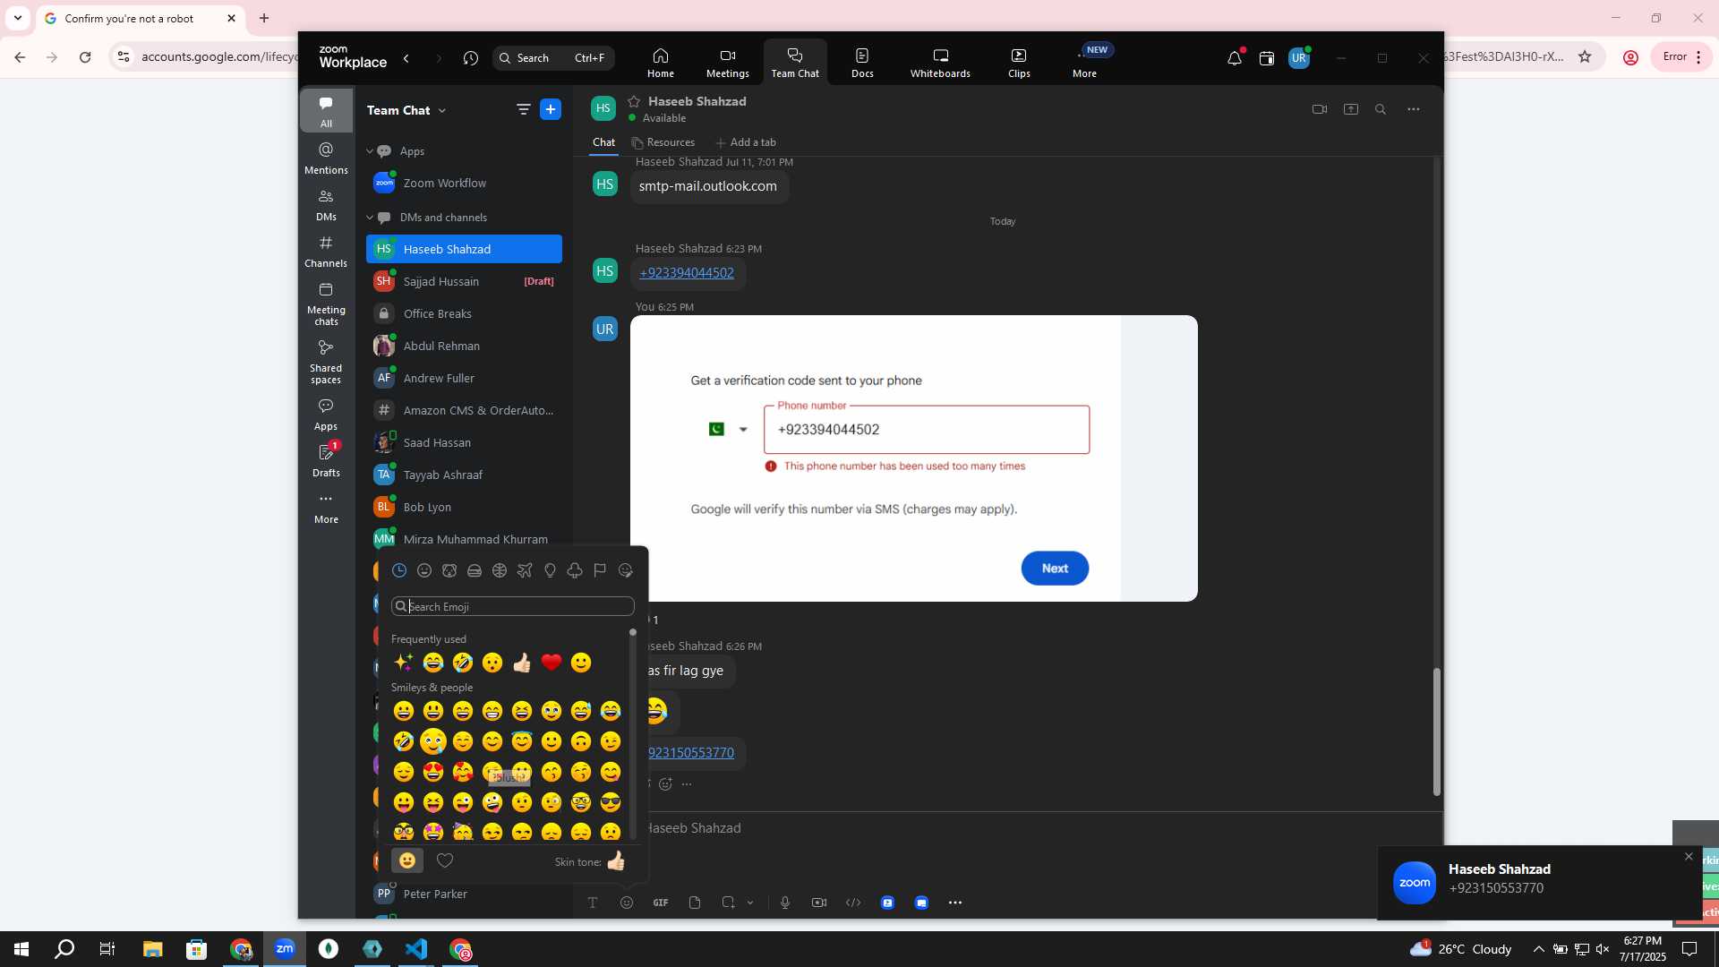Toggle text formatting in composer
This screenshot has height=967, width=1719.
coord(593,903)
